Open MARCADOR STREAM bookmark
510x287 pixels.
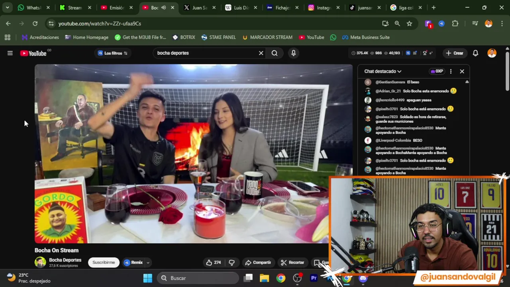coord(267,37)
